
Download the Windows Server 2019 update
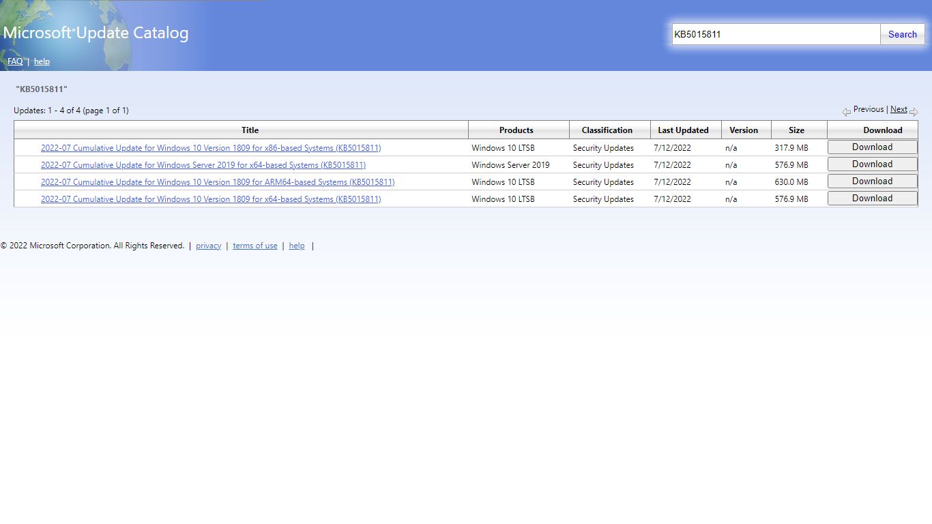872,164
